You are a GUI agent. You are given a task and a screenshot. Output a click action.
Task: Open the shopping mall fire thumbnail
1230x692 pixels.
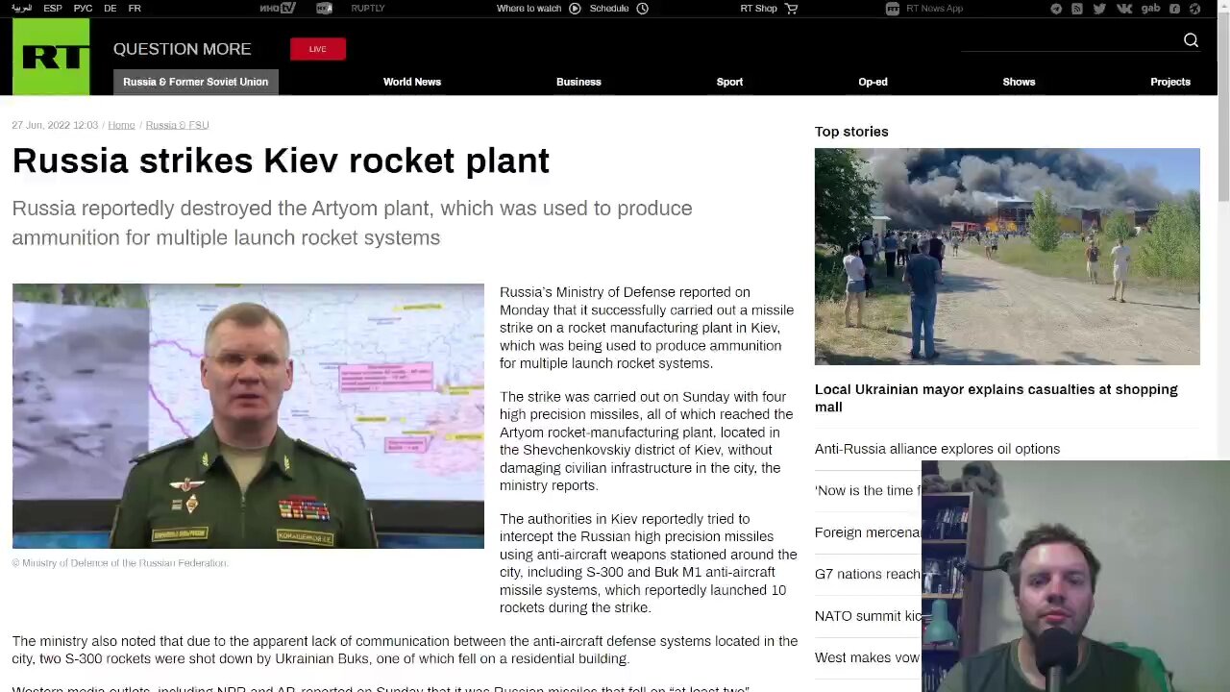1007,257
